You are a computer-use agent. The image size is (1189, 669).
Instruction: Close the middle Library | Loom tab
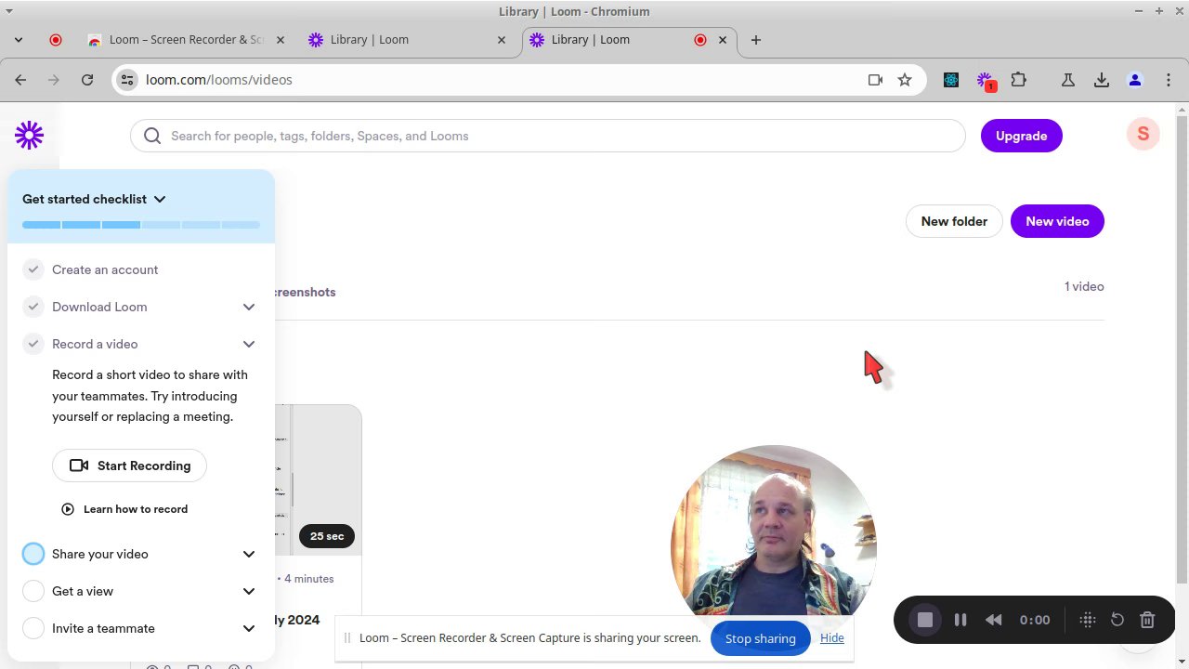pyautogui.click(x=502, y=40)
